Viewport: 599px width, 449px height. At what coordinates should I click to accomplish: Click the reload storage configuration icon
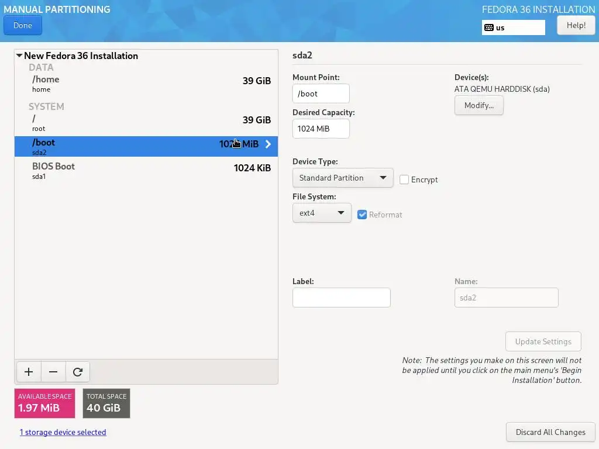click(x=78, y=372)
